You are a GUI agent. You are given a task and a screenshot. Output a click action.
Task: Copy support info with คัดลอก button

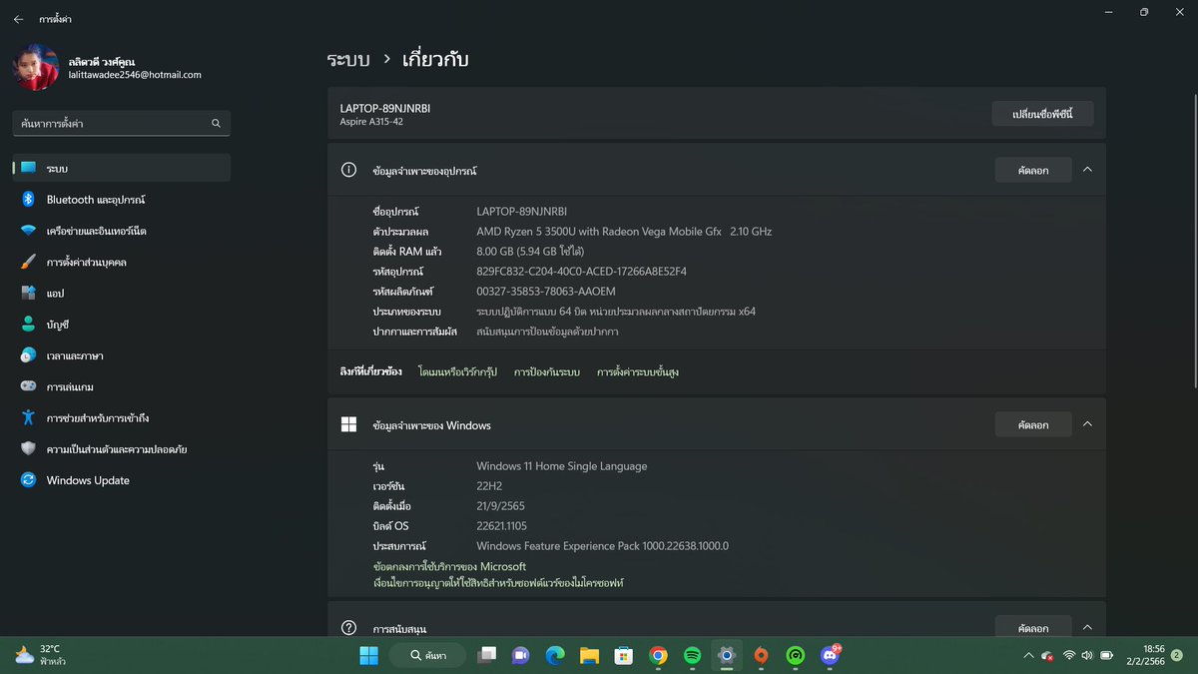pyautogui.click(x=1033, y=628)
